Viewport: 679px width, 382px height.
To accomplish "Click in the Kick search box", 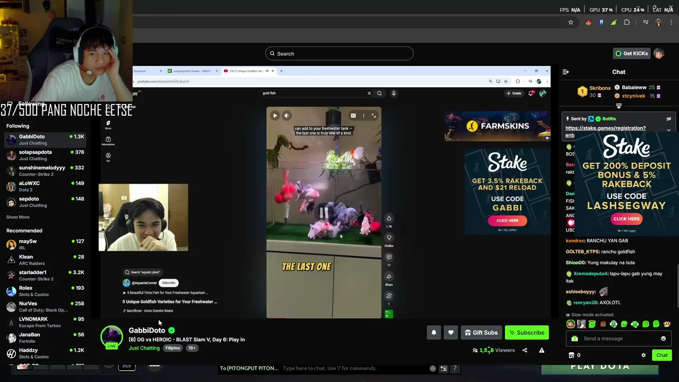I will (339, 54).
